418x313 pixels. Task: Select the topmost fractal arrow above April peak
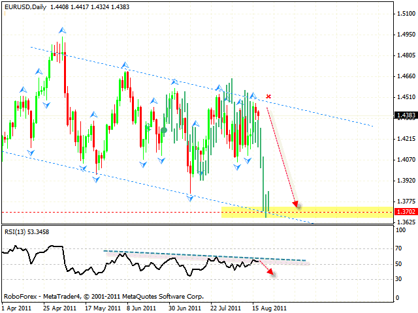pos(62,30)
